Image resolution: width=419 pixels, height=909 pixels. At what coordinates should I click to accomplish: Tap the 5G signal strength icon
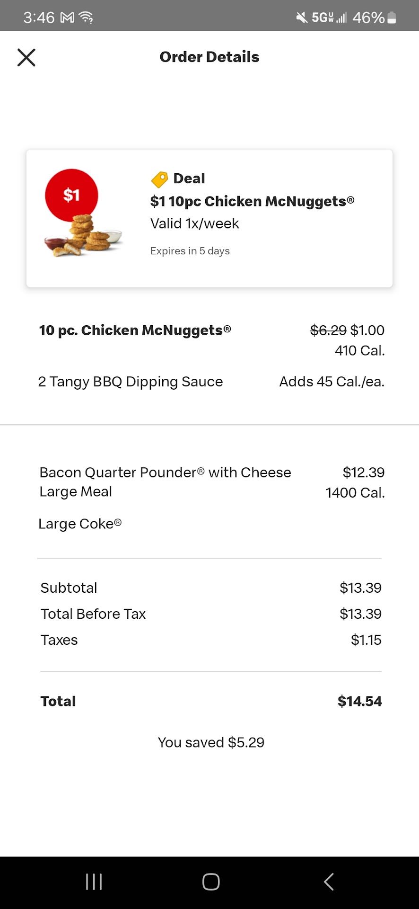click(330, 18)
